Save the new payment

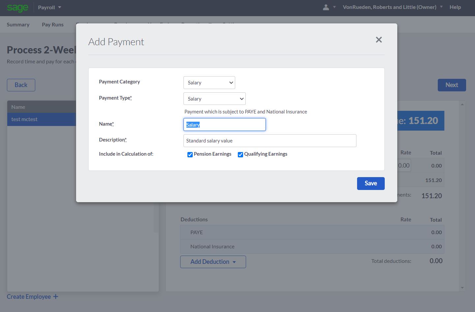point(371,183)
